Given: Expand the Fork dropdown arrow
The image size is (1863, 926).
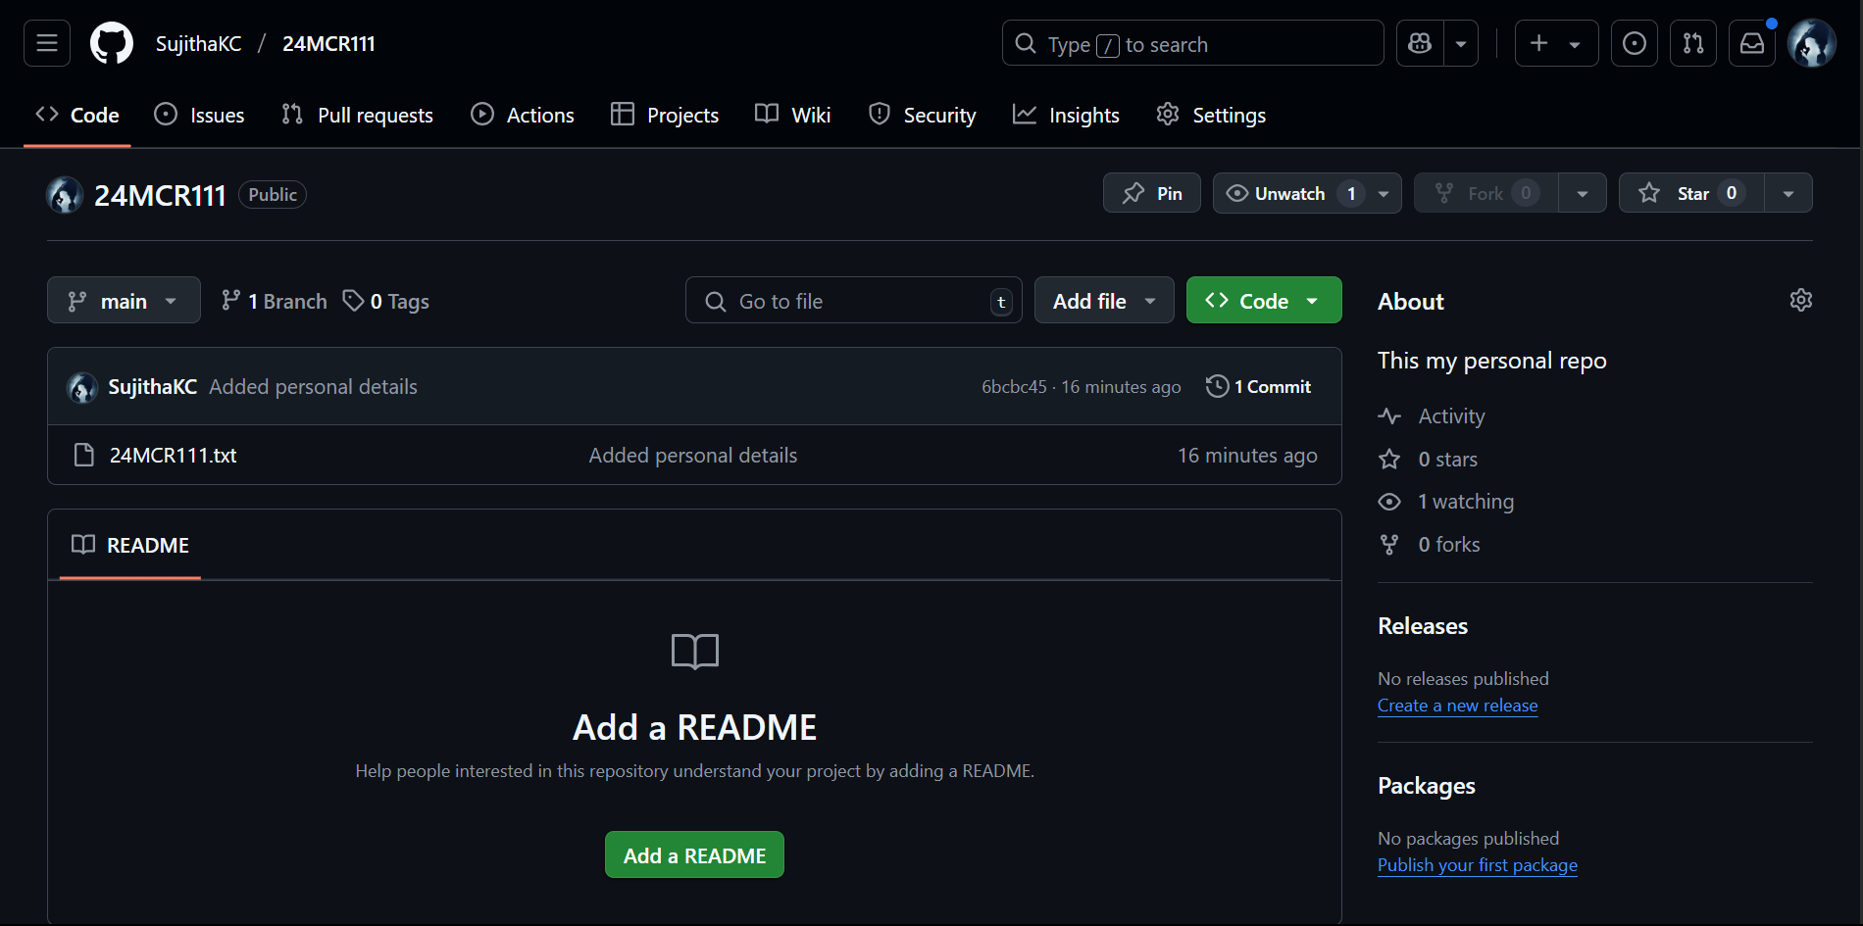Looking at the screenshot, I should click(1583, 193).
